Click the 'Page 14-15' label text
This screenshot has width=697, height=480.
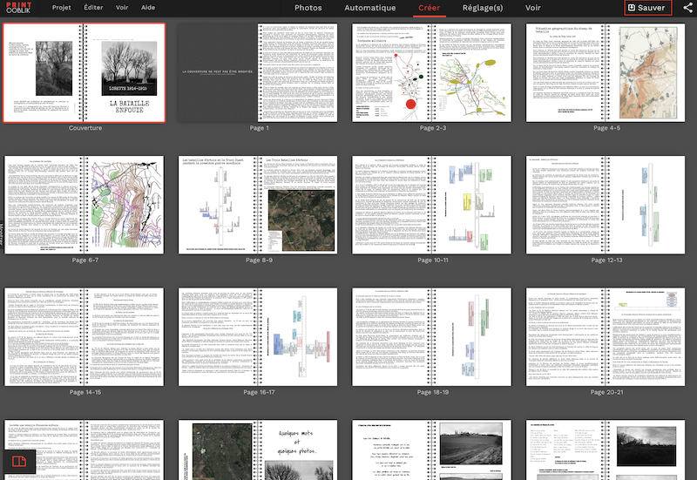click(85, 392)
